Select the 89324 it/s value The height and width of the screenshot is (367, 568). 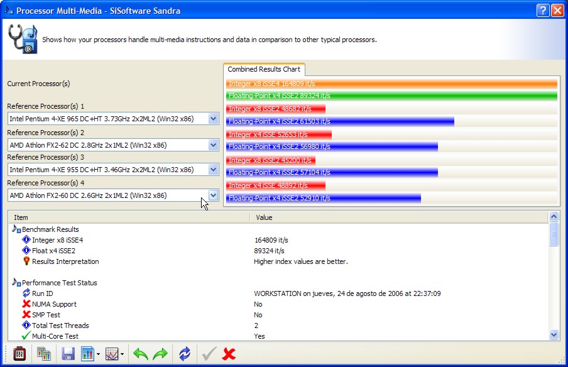[269, 251]
